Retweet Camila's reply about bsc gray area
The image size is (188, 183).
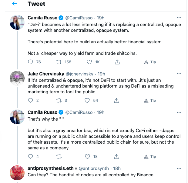coord(59,157)
